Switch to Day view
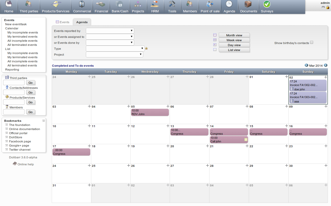The width and height of the screenshot is (331, 206). [234, 45]
